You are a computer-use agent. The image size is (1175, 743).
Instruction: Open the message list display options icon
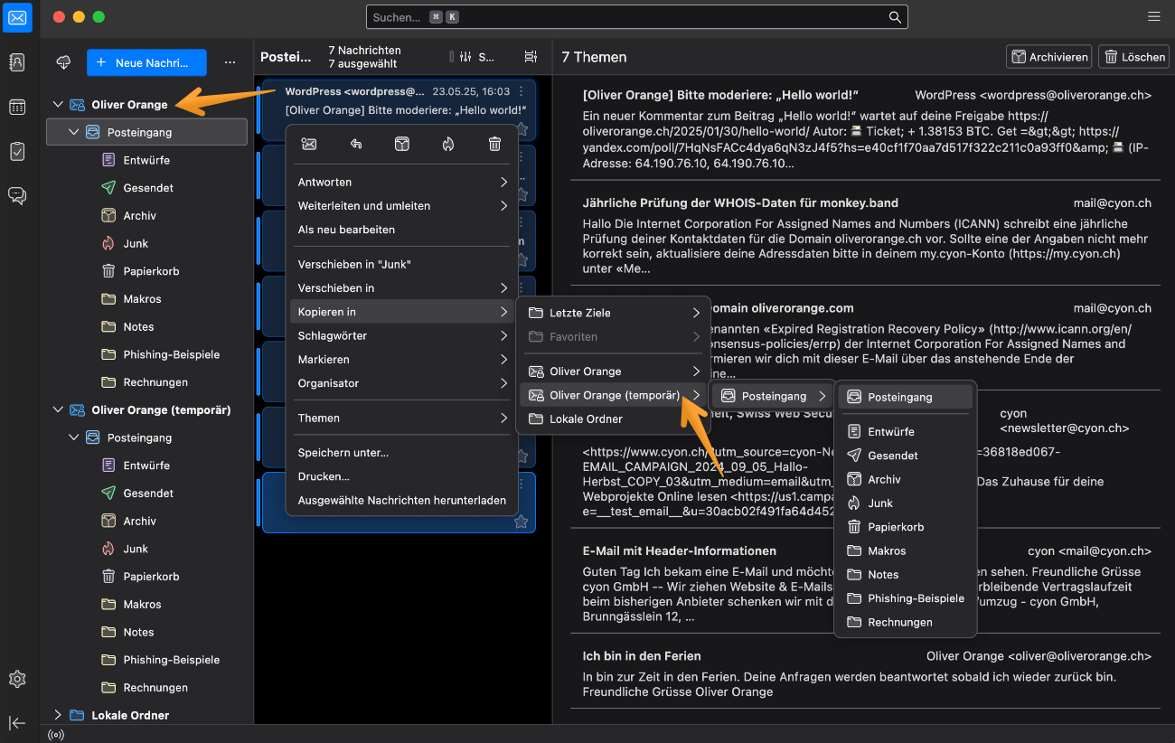coord(531,57)
